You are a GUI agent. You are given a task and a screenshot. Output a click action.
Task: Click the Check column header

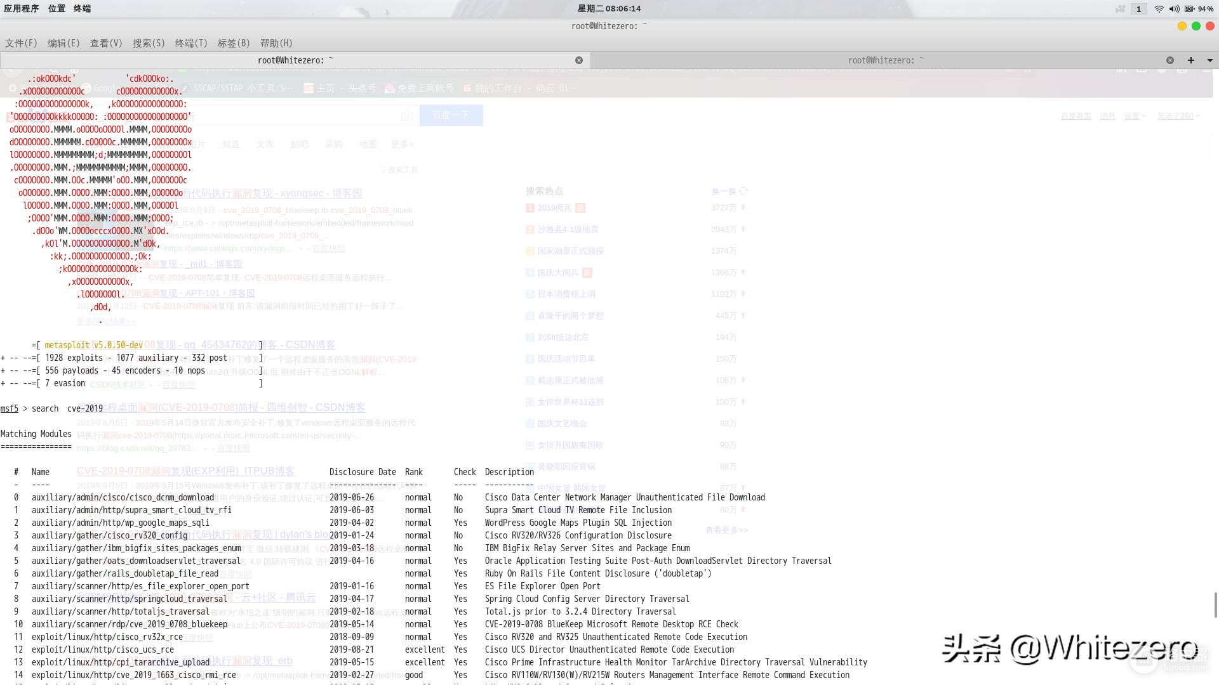(x=465, y=472)
